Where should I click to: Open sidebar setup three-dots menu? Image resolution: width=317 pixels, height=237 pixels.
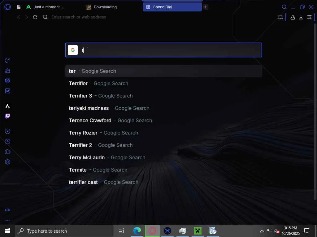pos(7,220)
